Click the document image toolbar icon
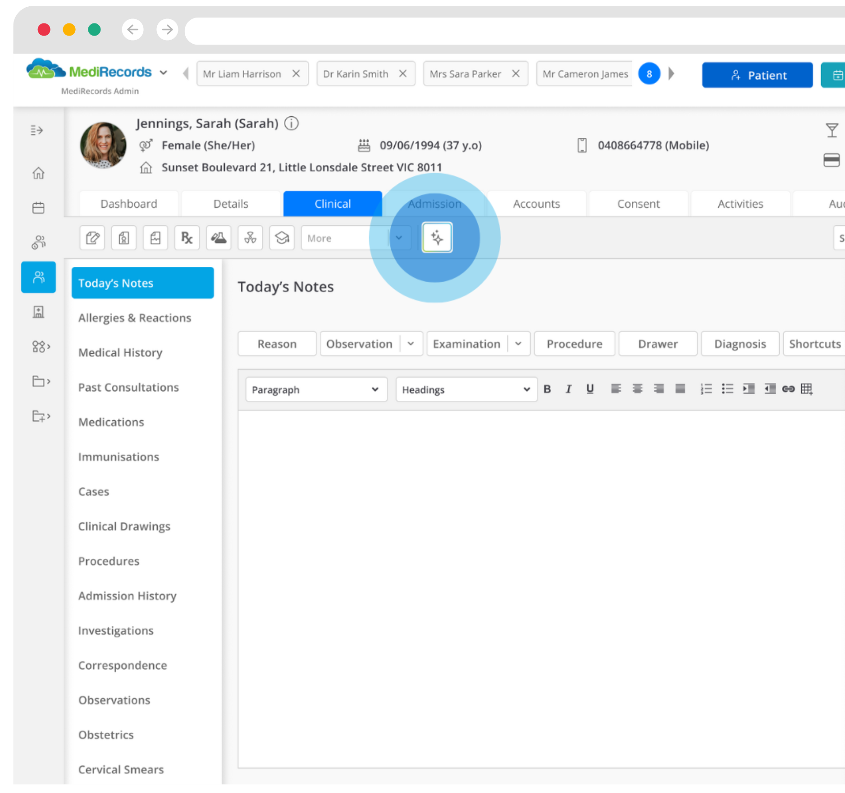 (x=155, y=237)
